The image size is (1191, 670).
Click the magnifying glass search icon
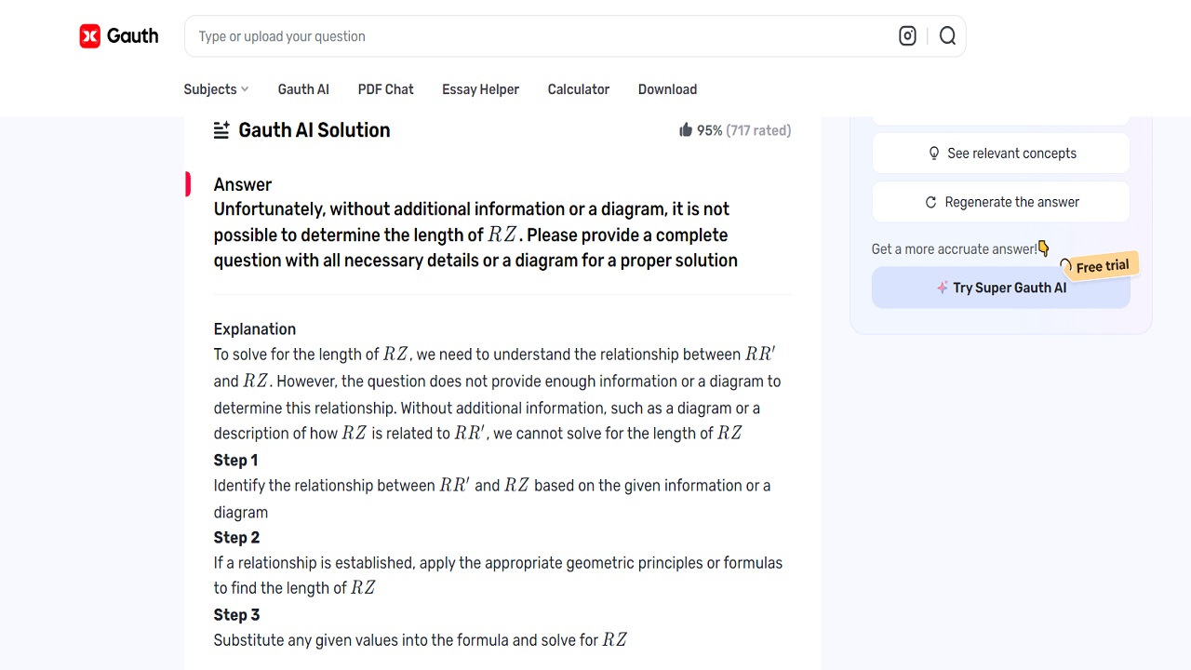tap(947, 36)
